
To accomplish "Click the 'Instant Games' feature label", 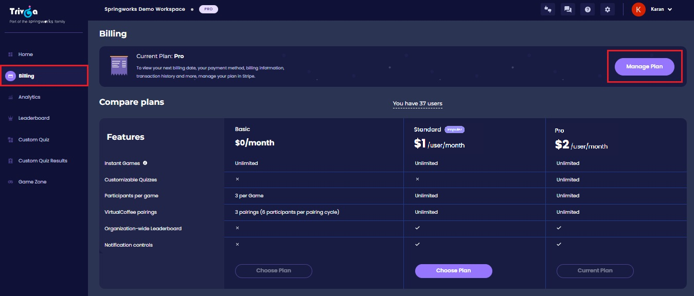I will [x=122, y=163].
